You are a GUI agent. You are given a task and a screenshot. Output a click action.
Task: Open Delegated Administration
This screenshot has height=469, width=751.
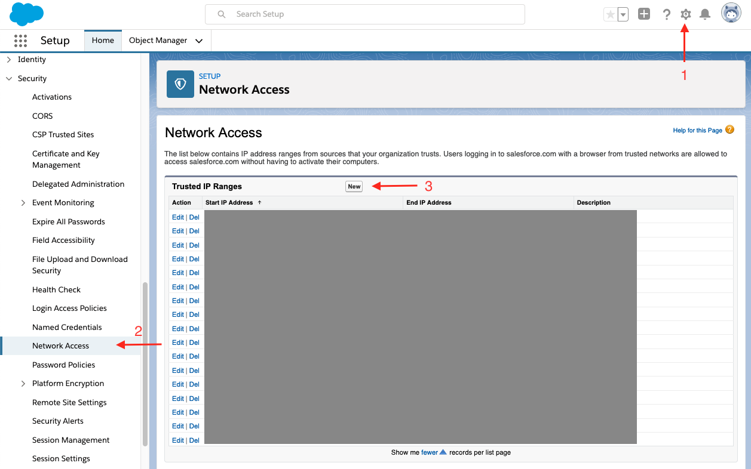click(x=78, y=184)
